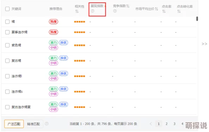Screen dimensions: 209x132
Task: Tick the checkbox for keyword 裙
Action: [x=7, y=22]
